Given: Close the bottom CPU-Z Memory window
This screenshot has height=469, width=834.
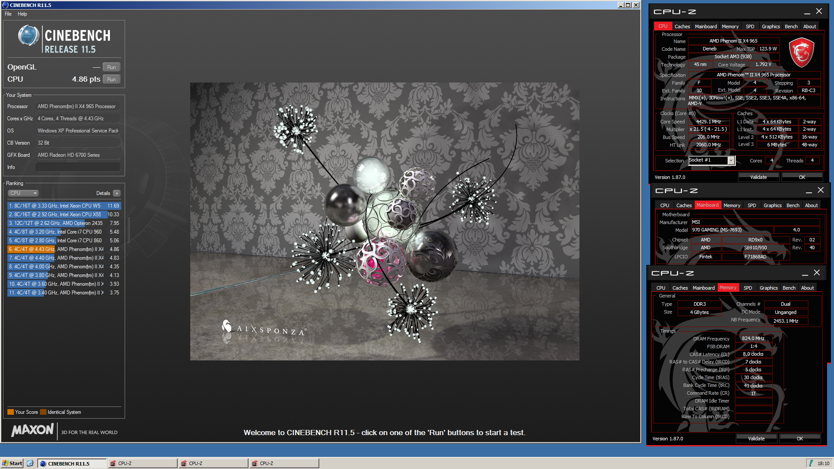Looking at the screenshot, I should coord(817,273).
